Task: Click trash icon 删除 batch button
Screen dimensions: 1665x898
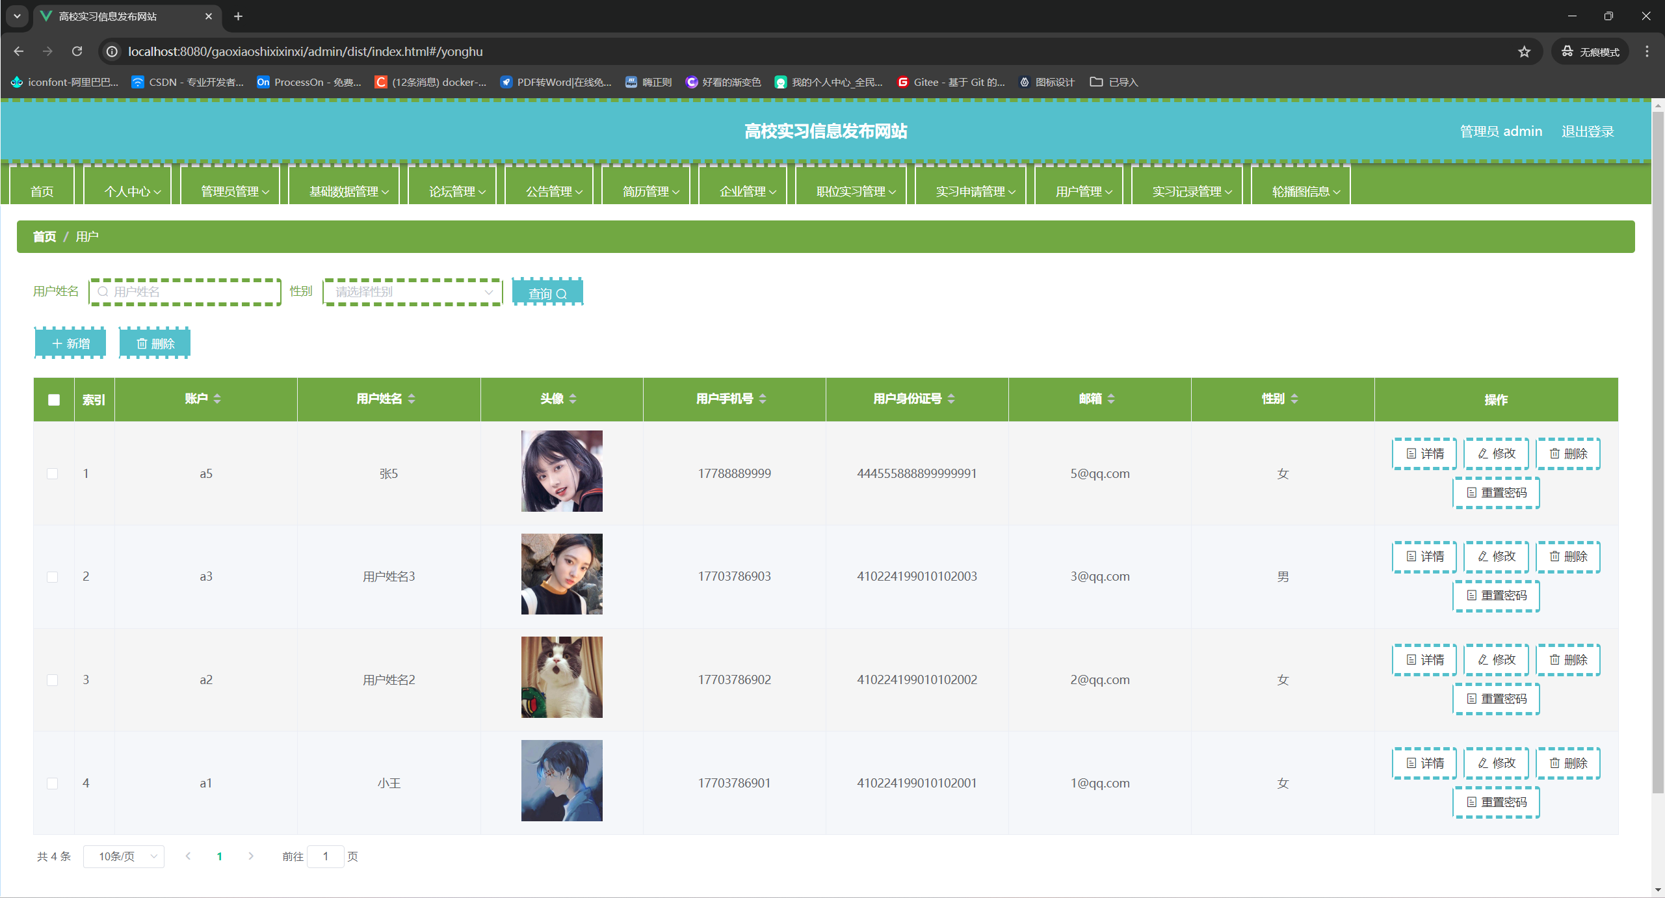Action: (x=155, y=343)
